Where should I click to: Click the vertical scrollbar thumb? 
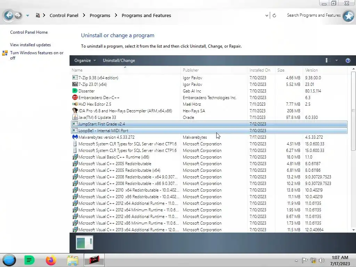click(x=353, y=111)
